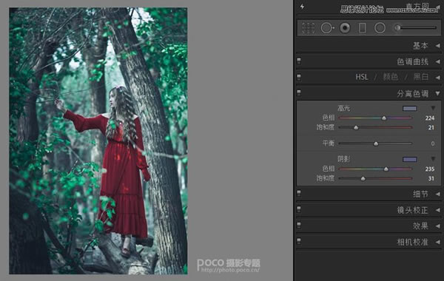This screenshot has height=281, width=444.
Task: Switch to the 黑白 tab
Action: click(421, 77)
